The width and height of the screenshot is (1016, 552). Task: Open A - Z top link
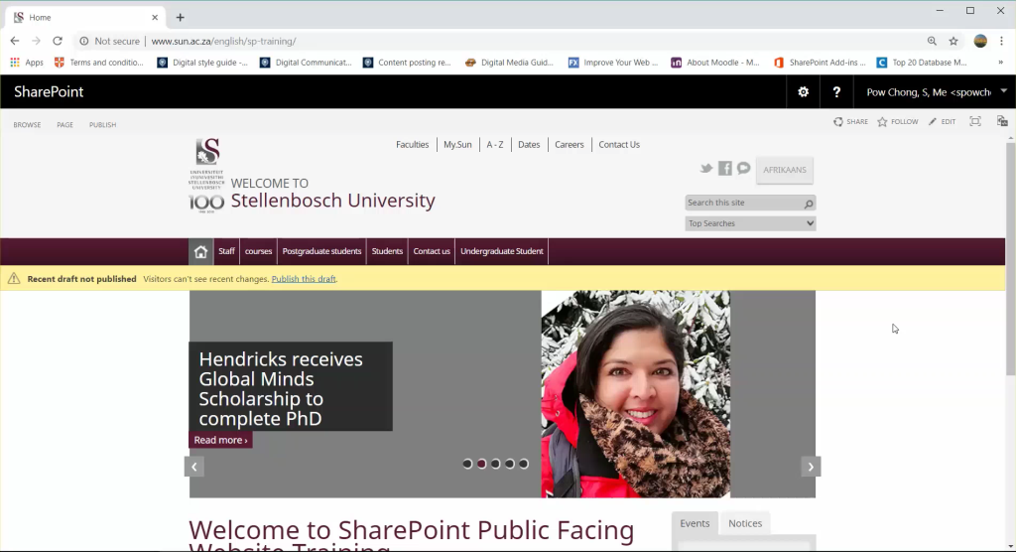[495, 145]
